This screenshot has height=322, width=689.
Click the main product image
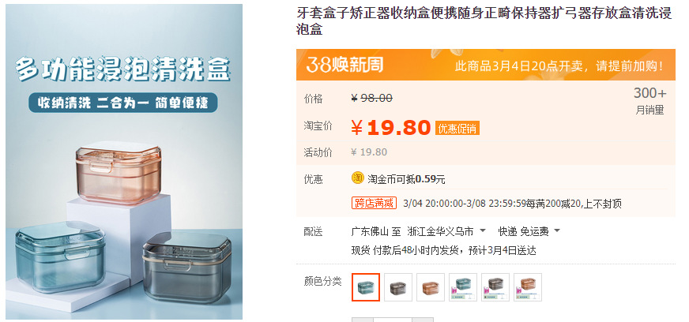coord(124,162)
